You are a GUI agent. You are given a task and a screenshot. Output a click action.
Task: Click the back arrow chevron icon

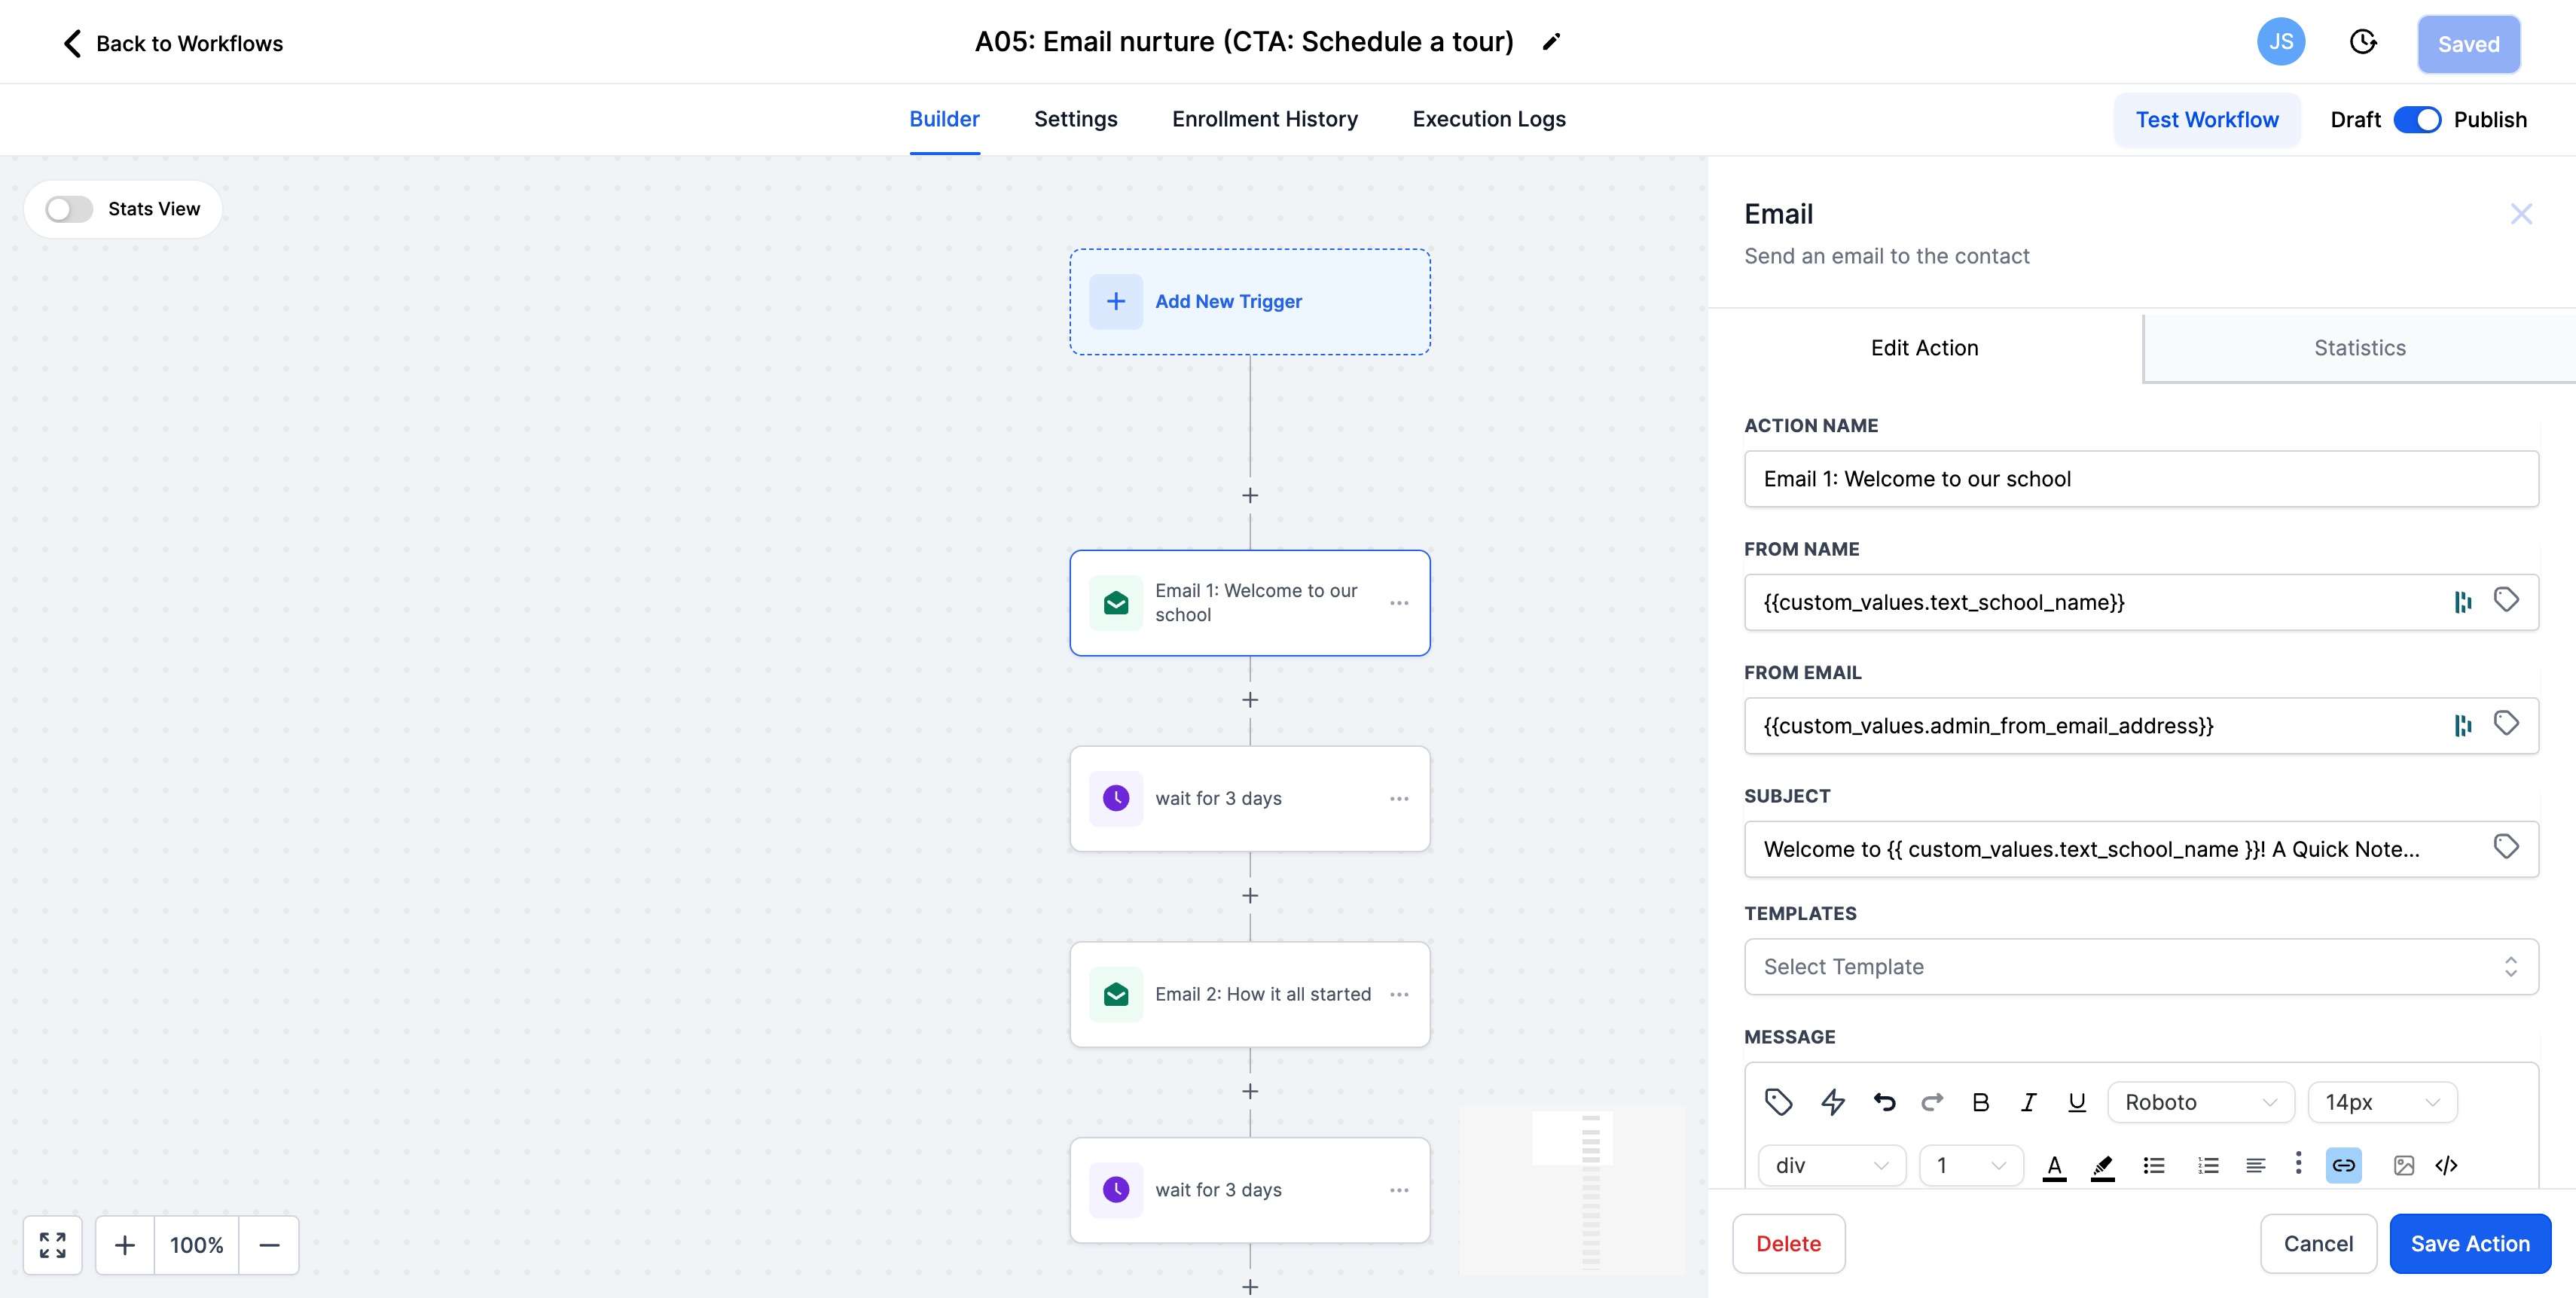point(72,43)
